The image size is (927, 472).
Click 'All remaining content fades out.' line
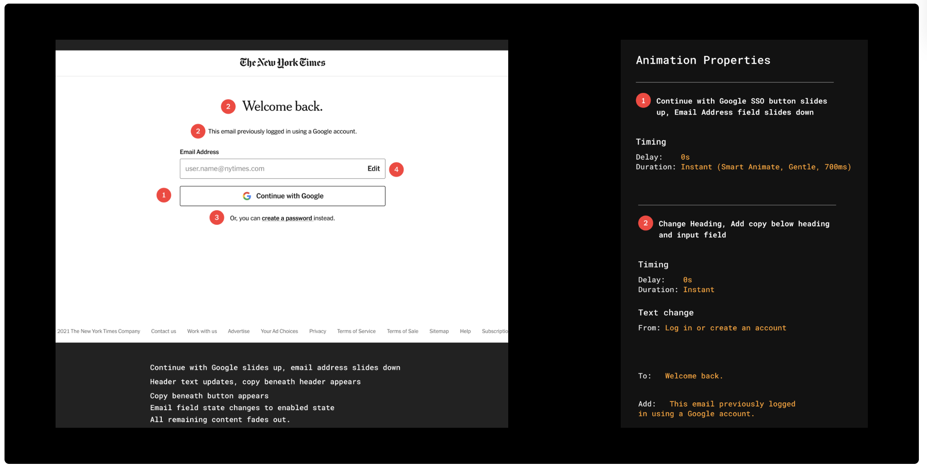(220, 420)
